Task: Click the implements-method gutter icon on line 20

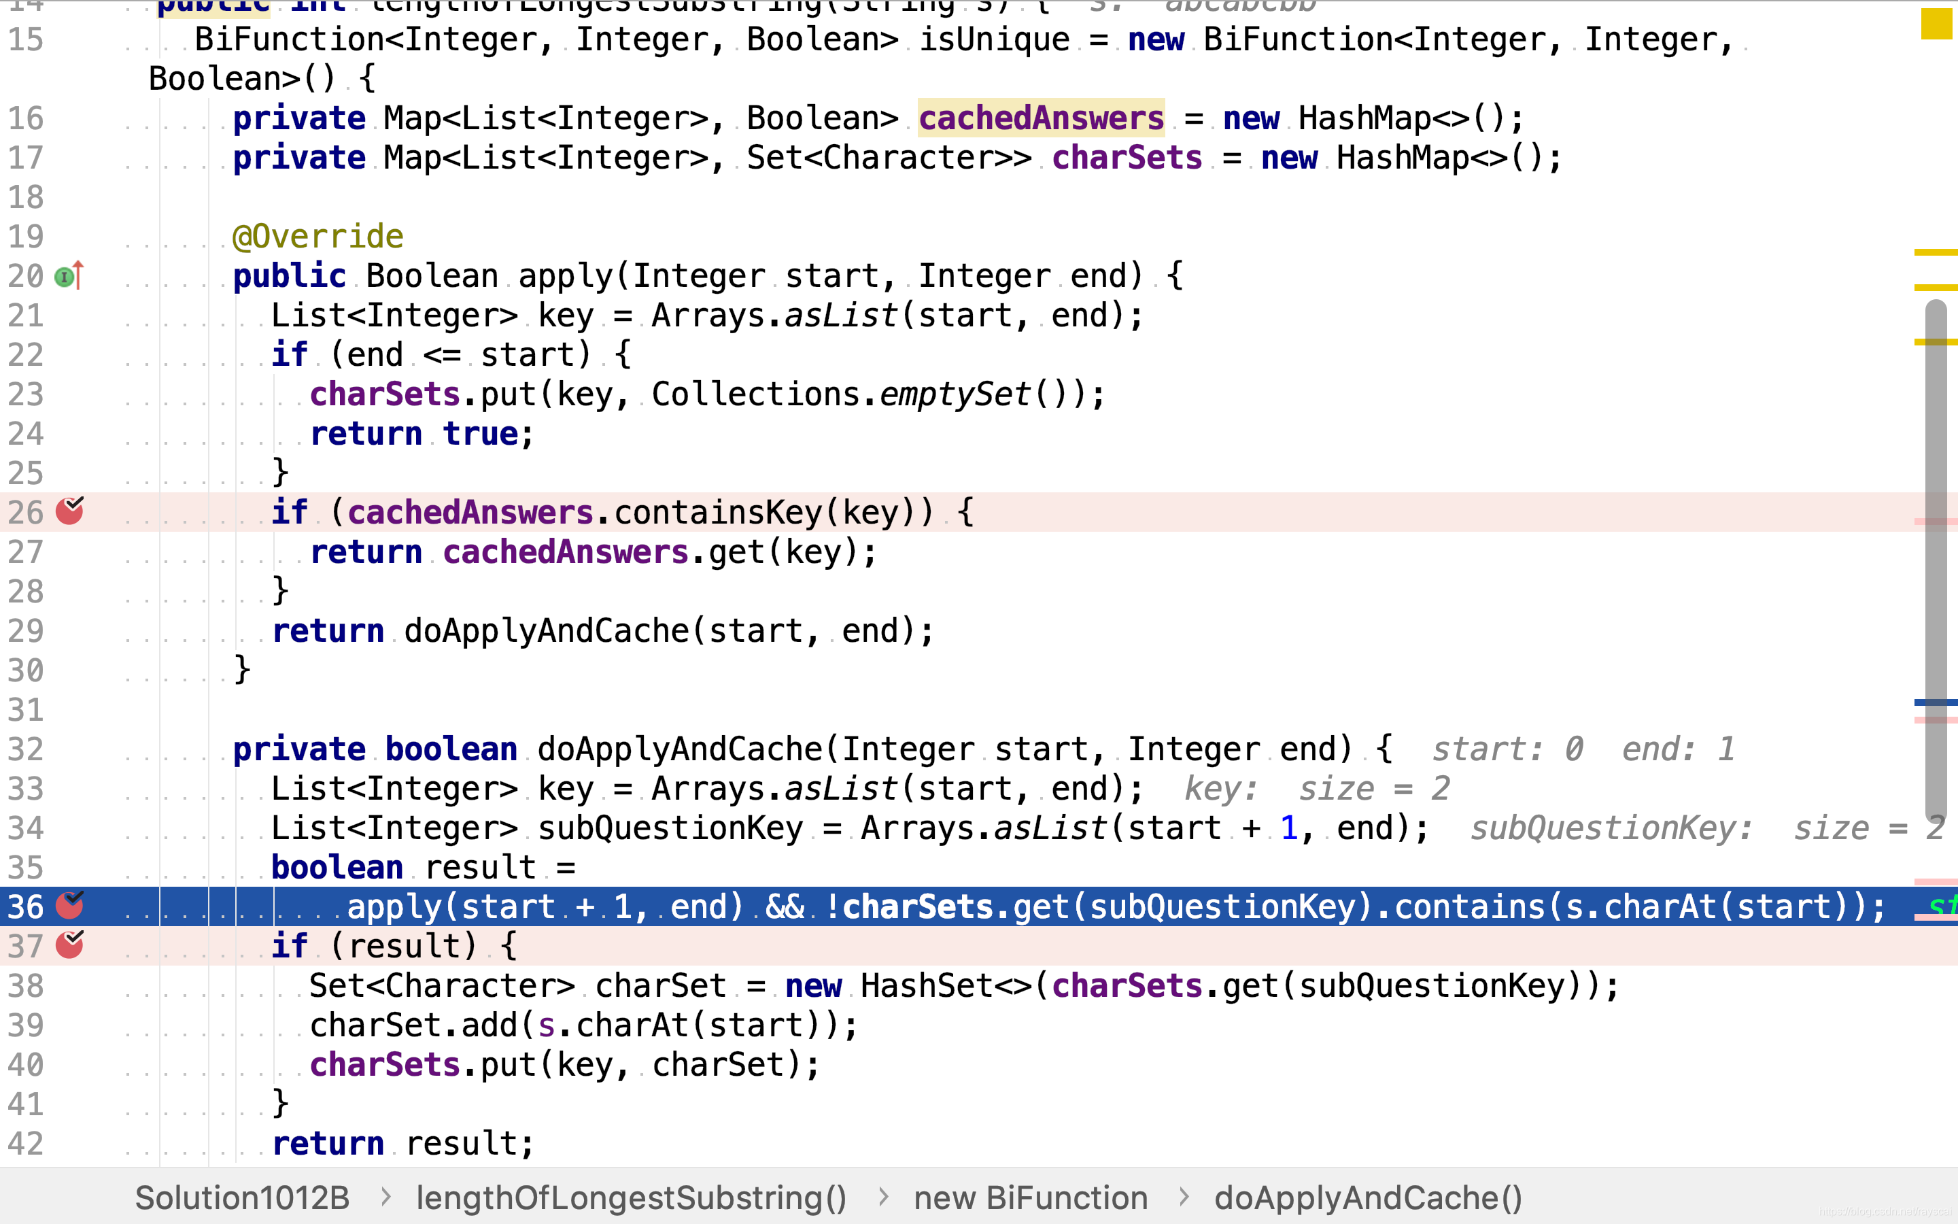Action: pyautogui.click(x=68, y=276)
